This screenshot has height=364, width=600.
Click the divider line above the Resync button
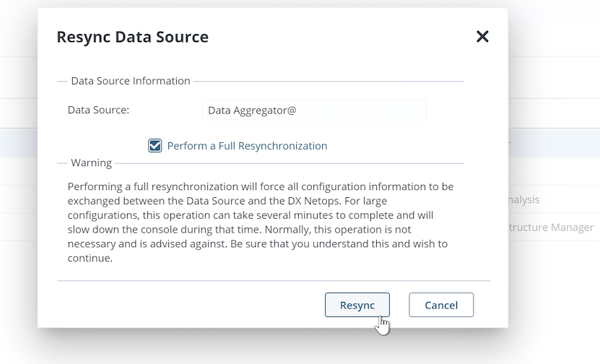click(273, 280)
